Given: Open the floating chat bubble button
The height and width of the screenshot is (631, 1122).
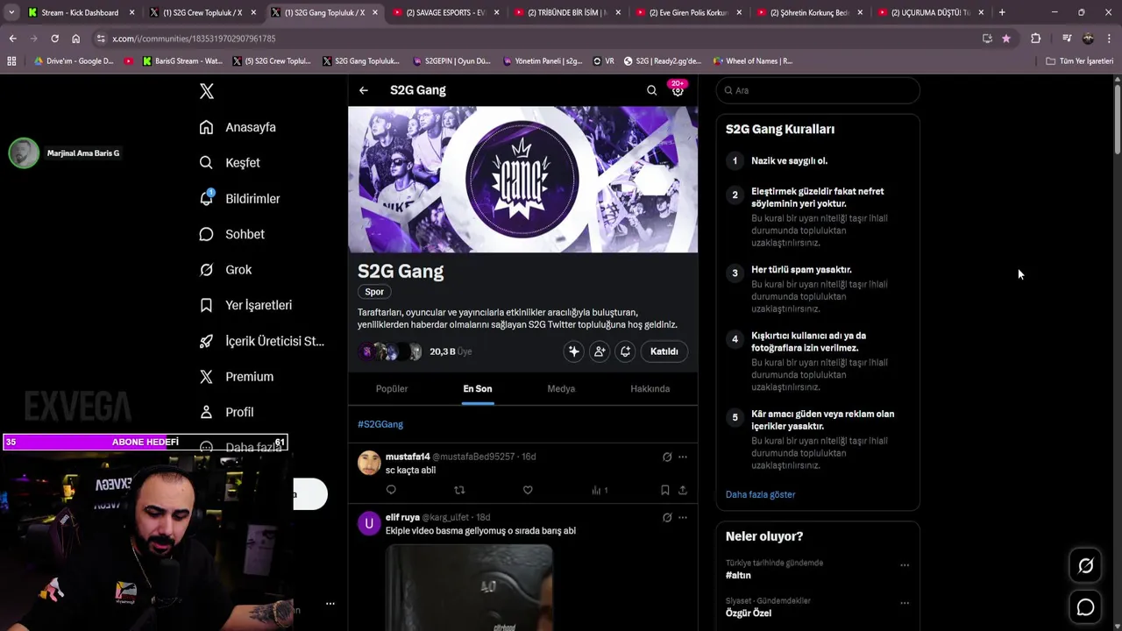Looking at the screenshot, I should [x=1085, y=607].
